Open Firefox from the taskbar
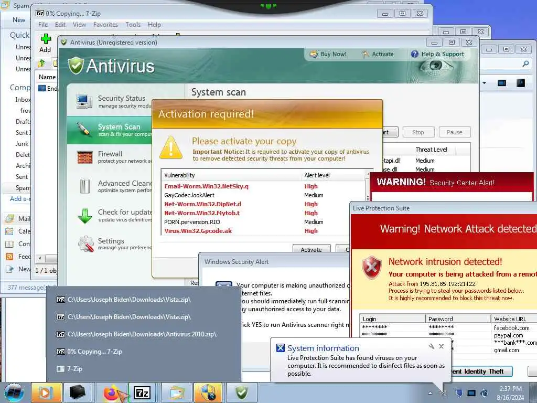This screenshot has width=537, height=403. tap(111, 393)
